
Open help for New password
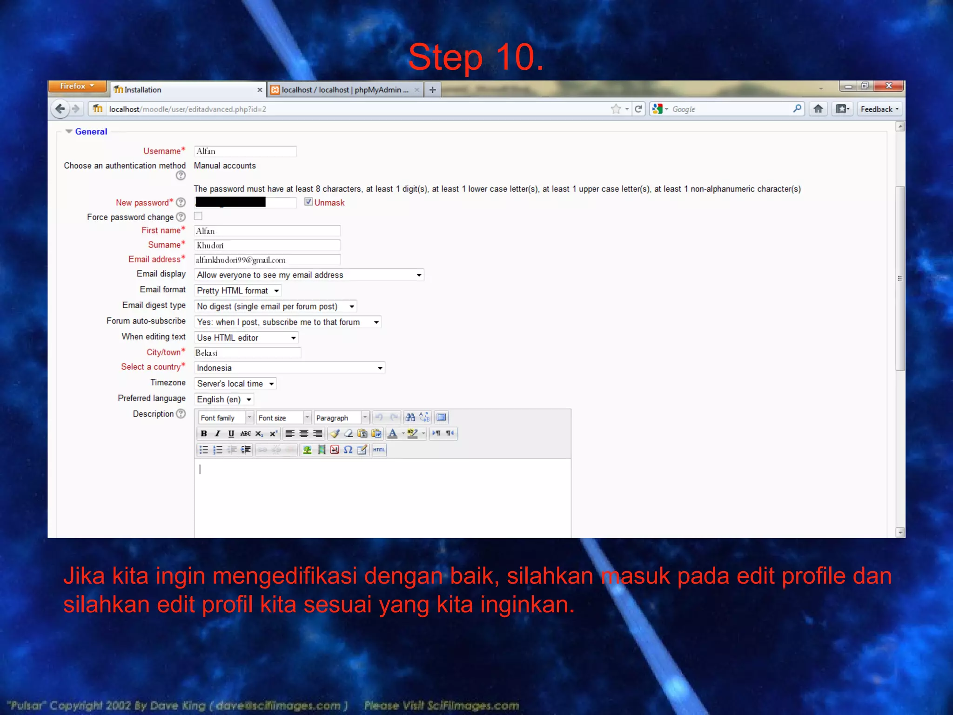[181, 202]
